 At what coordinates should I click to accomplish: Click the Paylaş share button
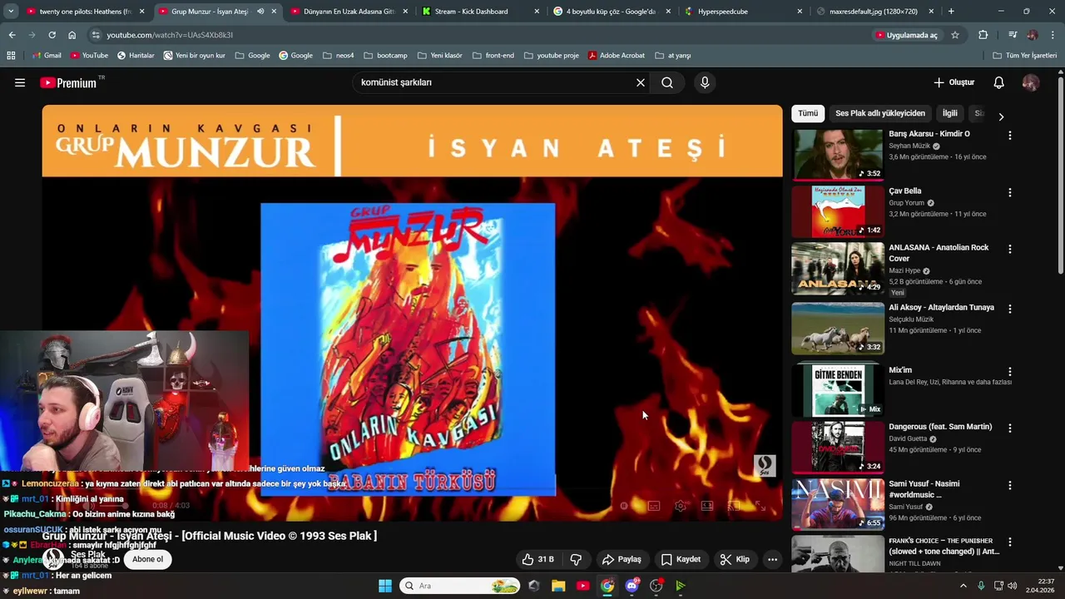(x=622, y=559)
